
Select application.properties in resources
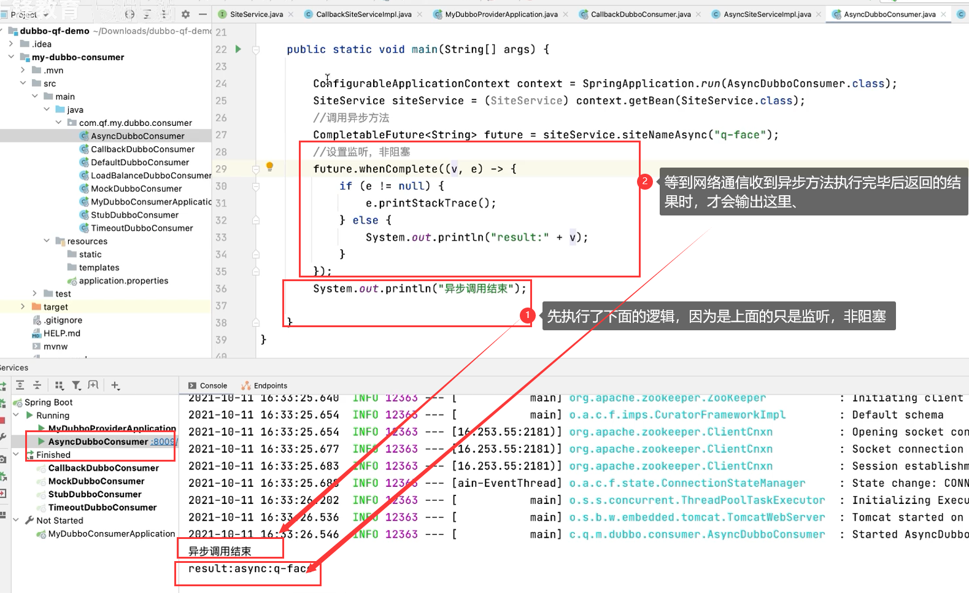[x=123, y=281]
